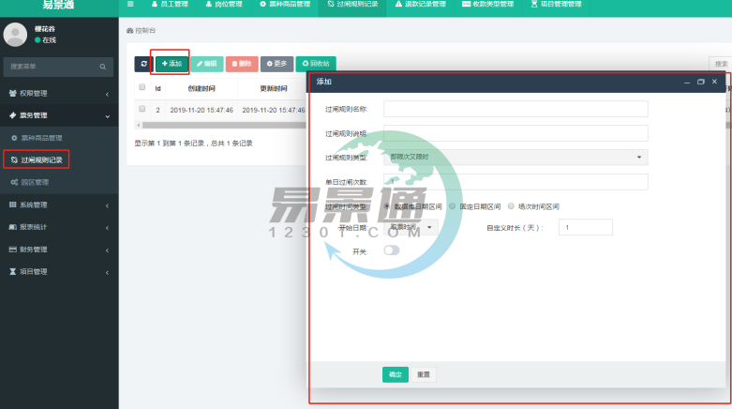The width and height of the screenshot is (732, 409).
Task: Open the 回收站 recycle bin button
Action: click(315, 64)
